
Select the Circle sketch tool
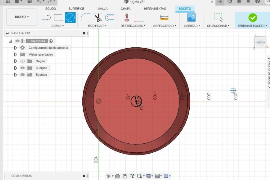(x=70, y=18)
